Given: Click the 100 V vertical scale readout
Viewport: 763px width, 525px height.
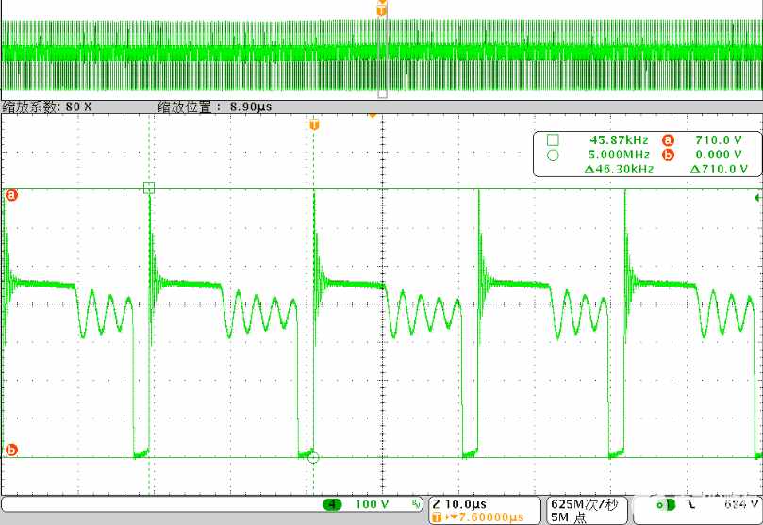Looking at the screenshot, I should point(372,504).
